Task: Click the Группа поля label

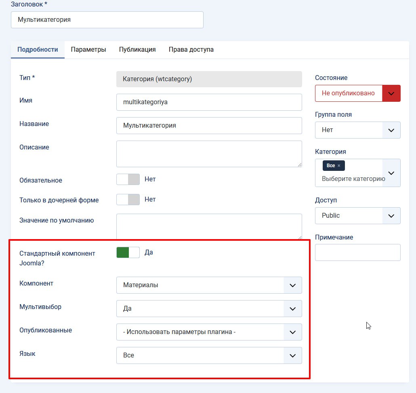Action: [x=333, y=115]
